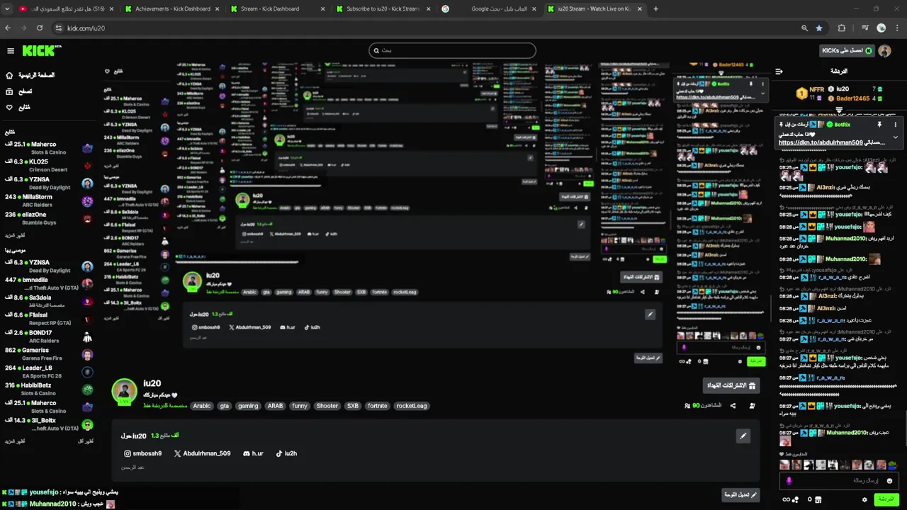Viewport: 907px width, 510px height.
Task: Click the address bar kick.com/iu20
Action: (x=86, y=28)
